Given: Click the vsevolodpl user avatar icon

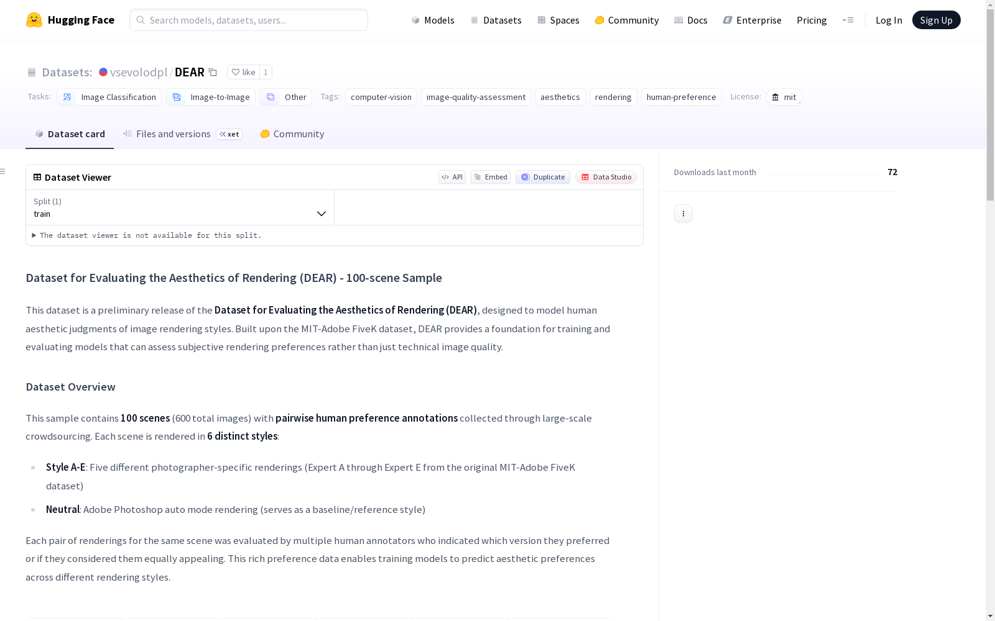Looking at the screenshot, I should coord(103,72).
